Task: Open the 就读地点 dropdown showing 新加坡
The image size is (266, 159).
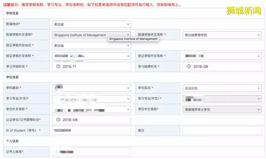Action: pos(91,24)
